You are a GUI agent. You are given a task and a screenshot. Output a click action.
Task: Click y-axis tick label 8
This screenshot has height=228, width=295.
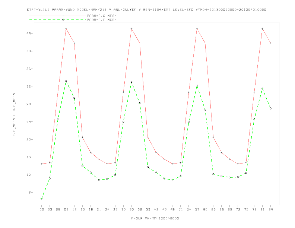(x=30, y=193)
